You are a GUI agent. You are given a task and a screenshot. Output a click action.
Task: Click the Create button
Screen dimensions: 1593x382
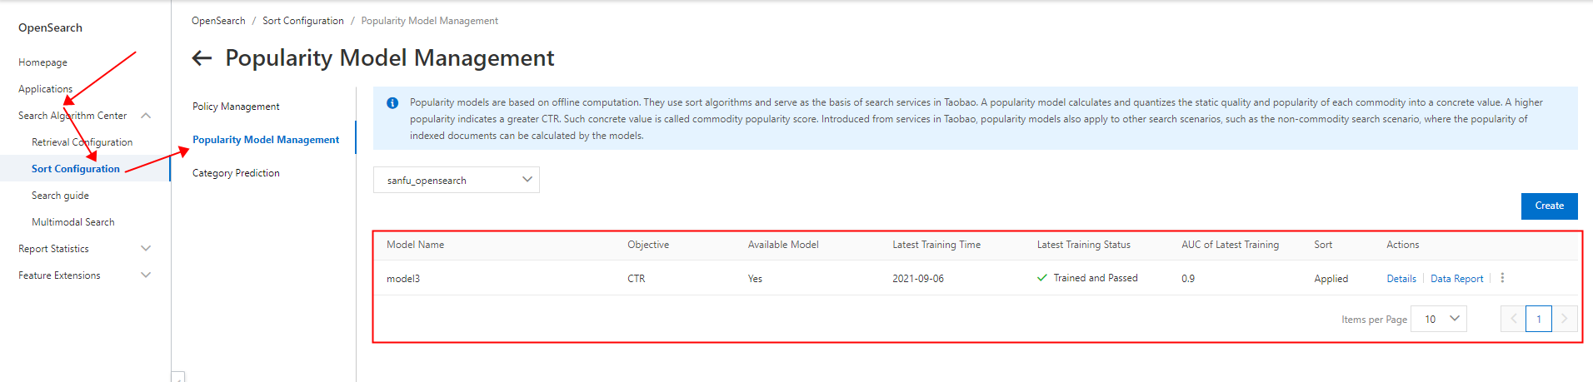pos(1549,206)
